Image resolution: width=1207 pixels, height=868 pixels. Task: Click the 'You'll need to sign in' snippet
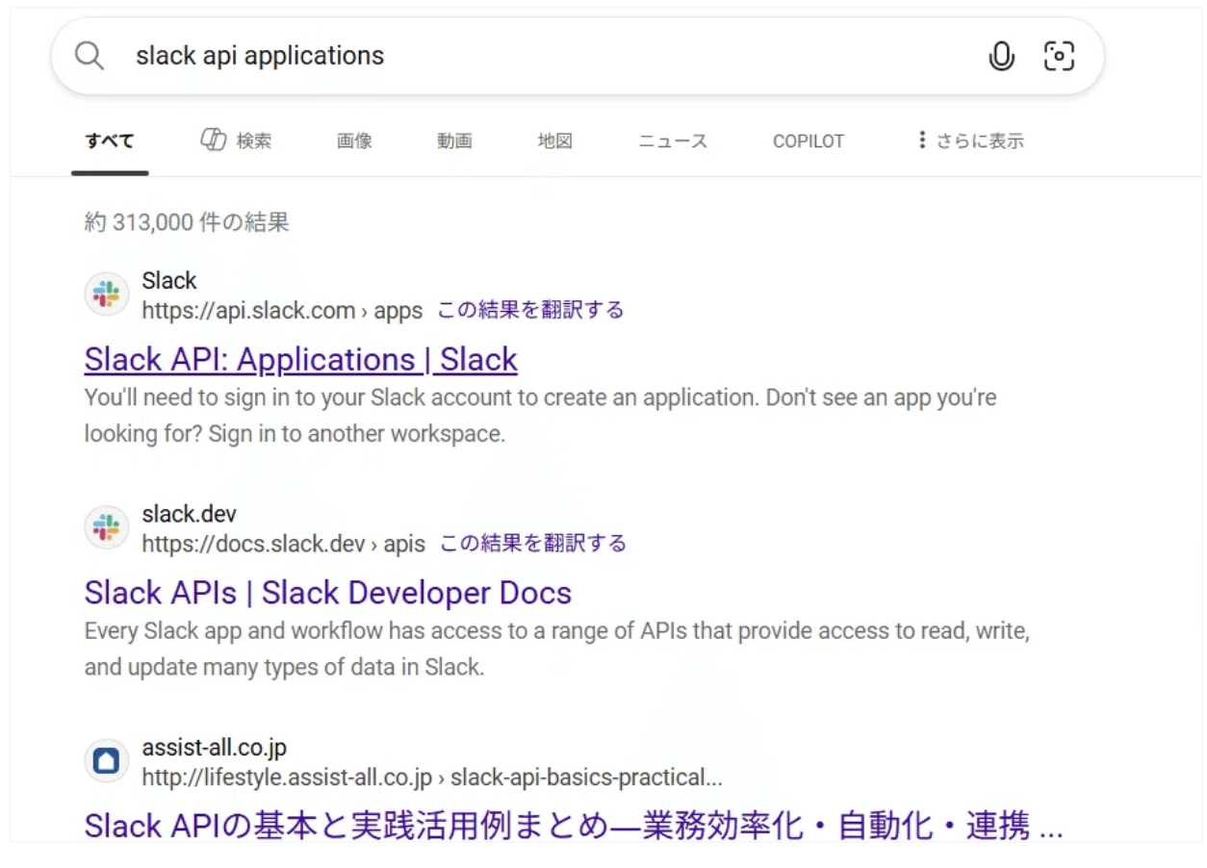pyautogui.click(x=541, y=416)
